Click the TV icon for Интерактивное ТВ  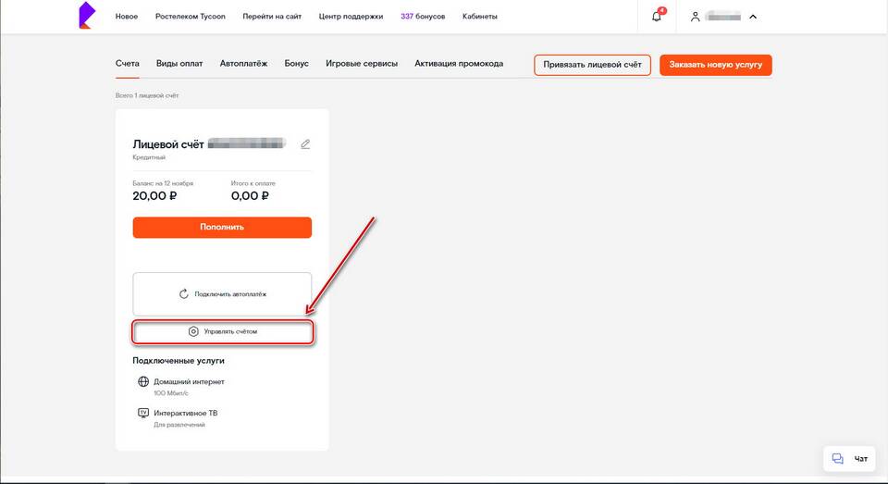pyautogui.click(x=143, y=413)
